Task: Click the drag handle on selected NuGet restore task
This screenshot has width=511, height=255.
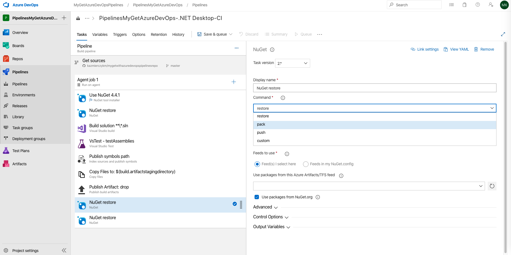Action: pos(241,205)
